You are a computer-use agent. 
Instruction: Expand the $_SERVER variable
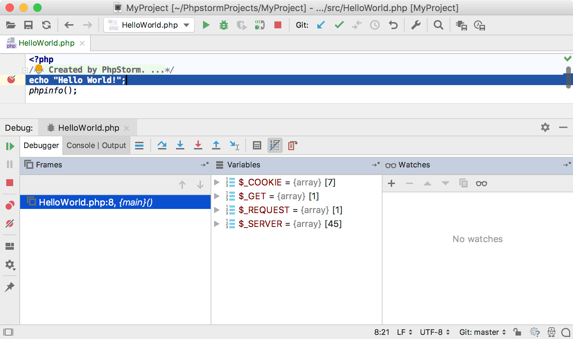click(x=217, y=224)
